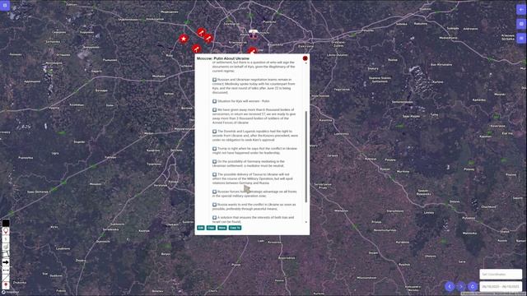
Task: Open the middle purple button on the right edge
Action: point(521,24)
